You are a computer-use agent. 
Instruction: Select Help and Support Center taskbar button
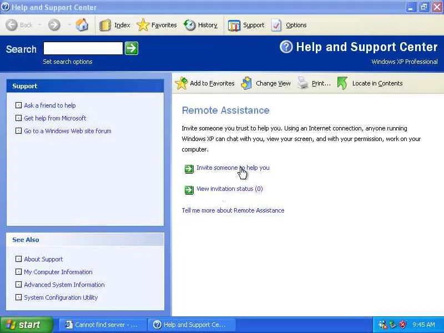[x=191, y=325]
